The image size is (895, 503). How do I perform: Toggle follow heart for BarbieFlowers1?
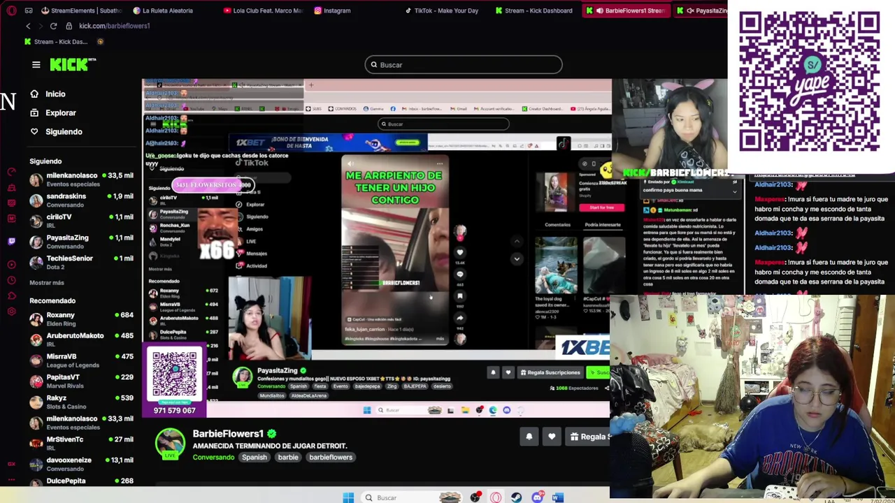(x=552, y=437)
